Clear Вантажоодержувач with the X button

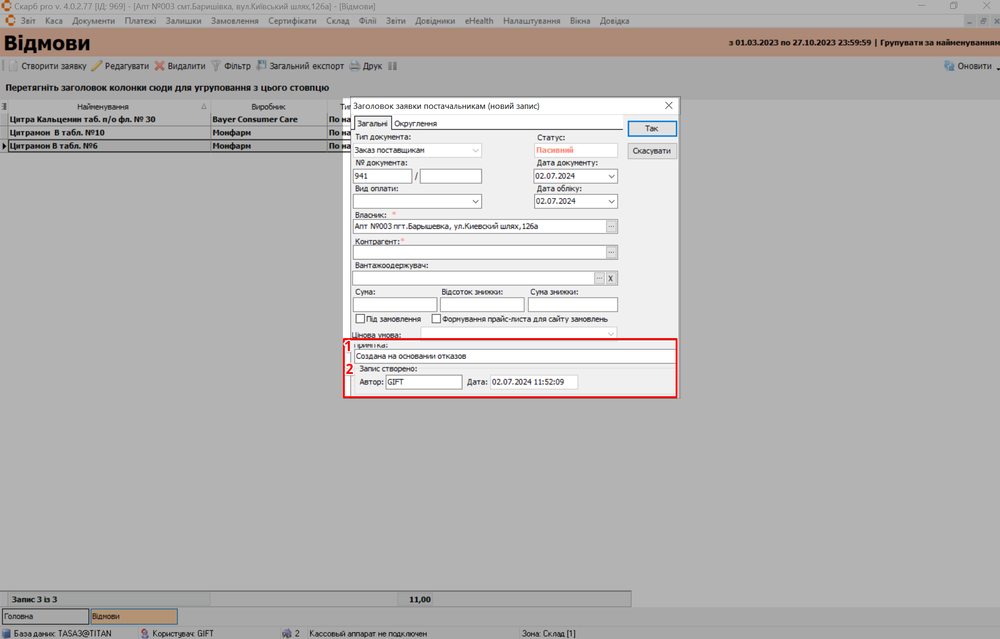611,278
